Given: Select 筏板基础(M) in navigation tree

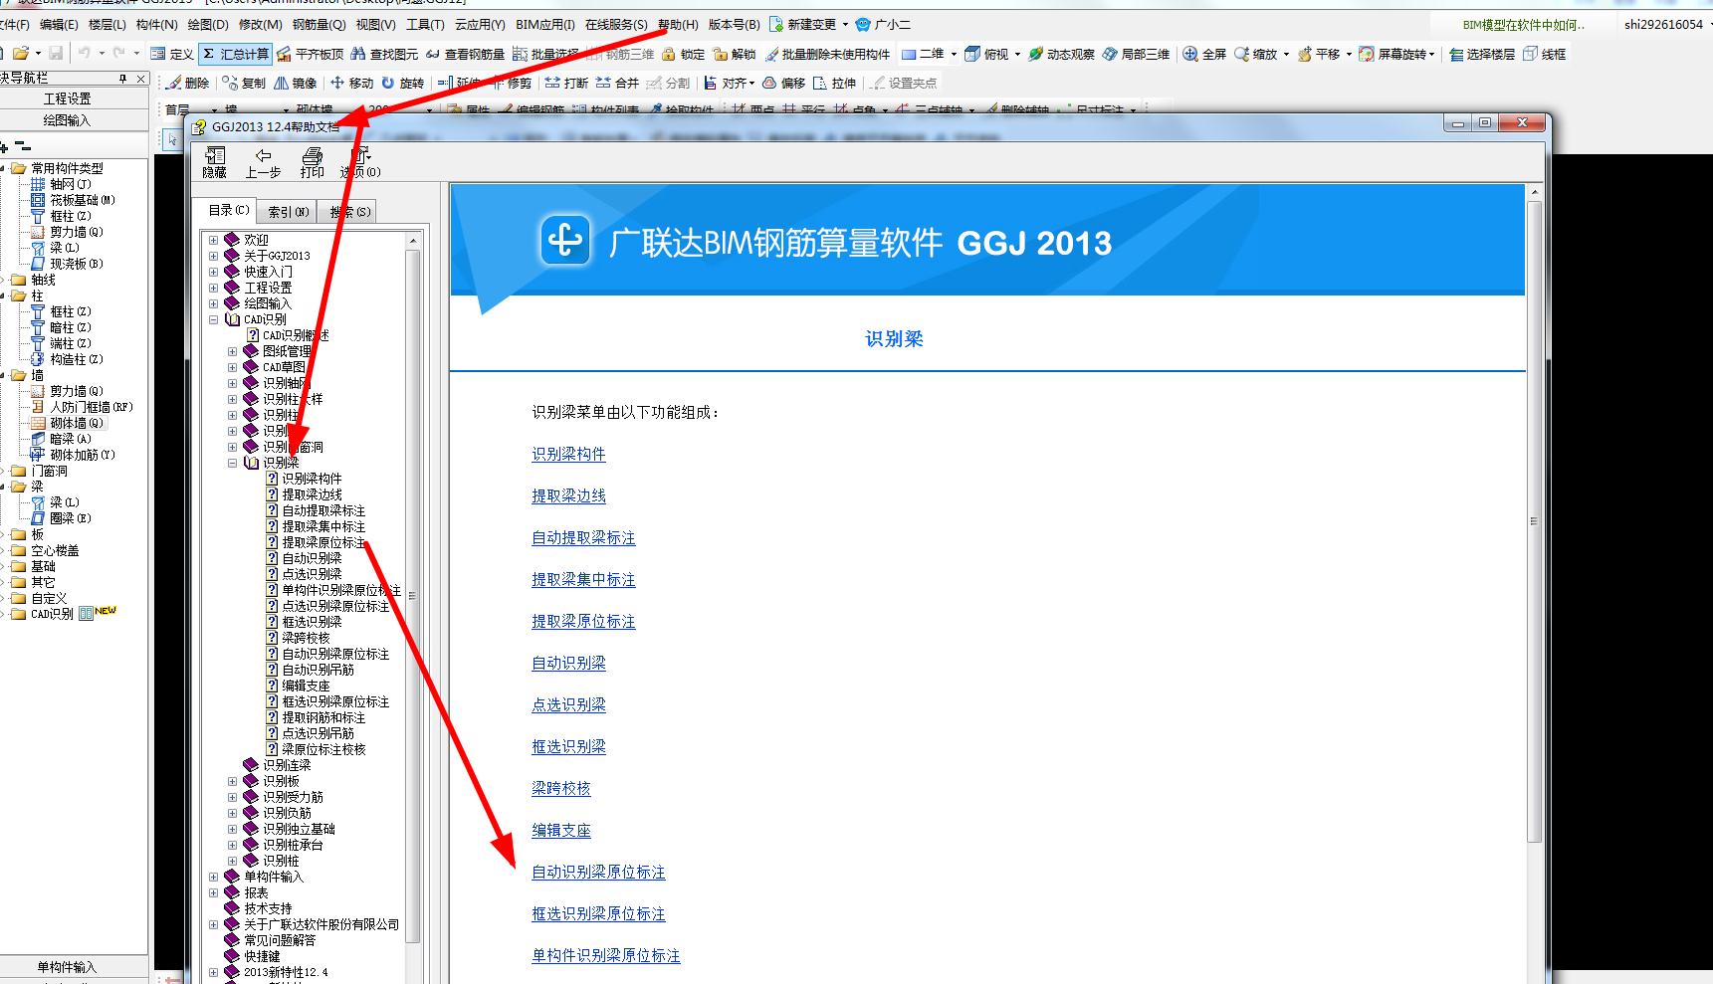Looking at the screenshot, I should (x=83, y=200).
